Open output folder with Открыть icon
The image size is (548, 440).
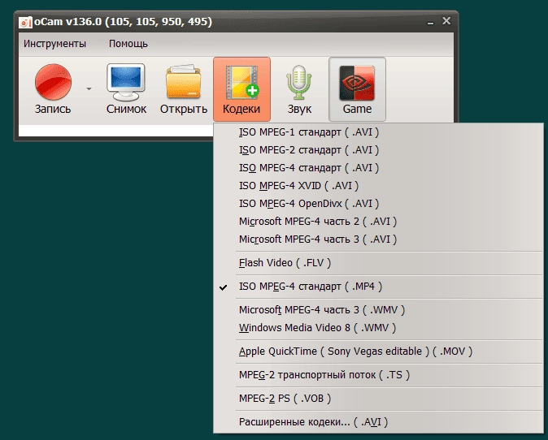pyautogui.click(x=184, y=89)
